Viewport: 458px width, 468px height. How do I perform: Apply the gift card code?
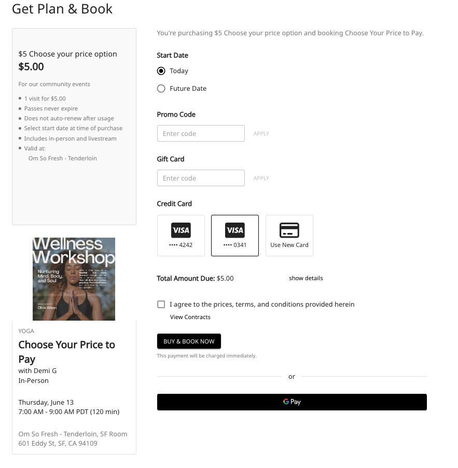click(261, 178)
